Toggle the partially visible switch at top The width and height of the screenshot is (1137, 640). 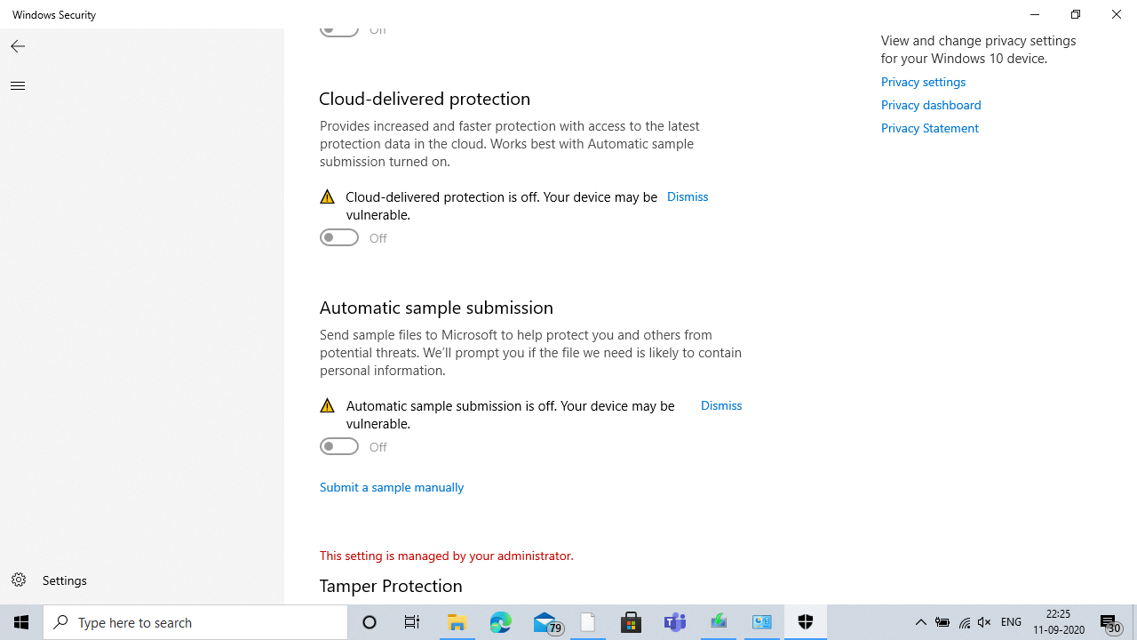(x=339, y=31)
